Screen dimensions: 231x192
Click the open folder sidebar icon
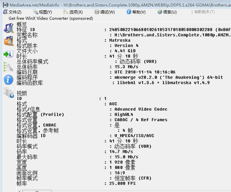[9, 41]
